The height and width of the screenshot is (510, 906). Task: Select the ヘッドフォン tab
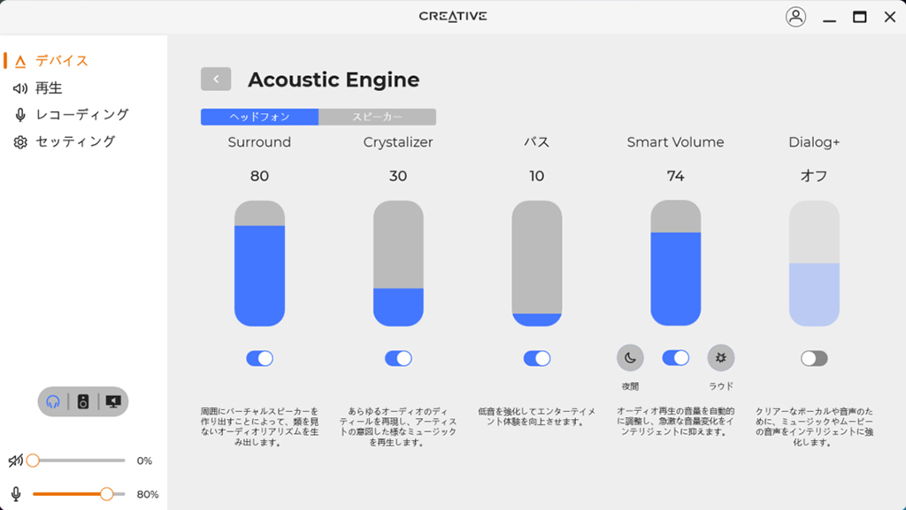pos(259,117)
